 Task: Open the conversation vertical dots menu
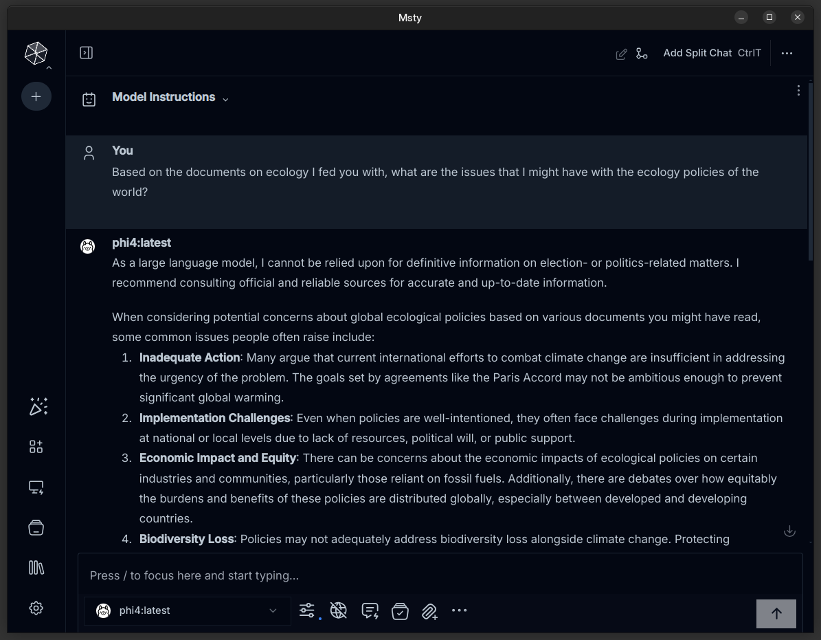[798, 91]
